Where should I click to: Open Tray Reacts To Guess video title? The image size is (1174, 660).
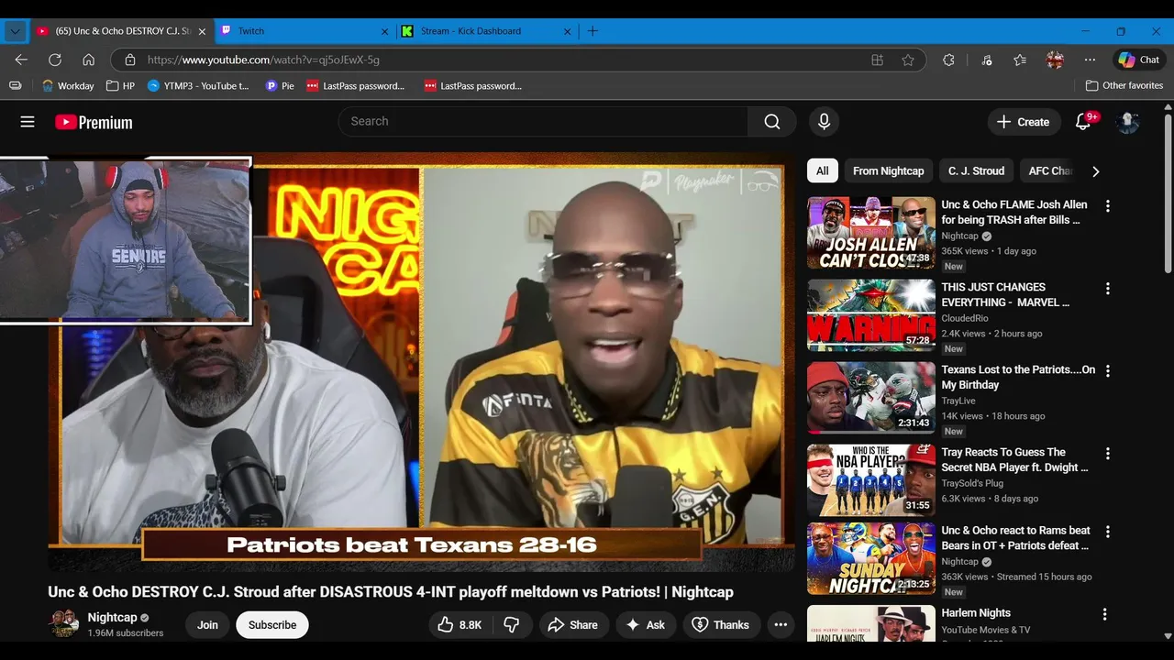1014,460
